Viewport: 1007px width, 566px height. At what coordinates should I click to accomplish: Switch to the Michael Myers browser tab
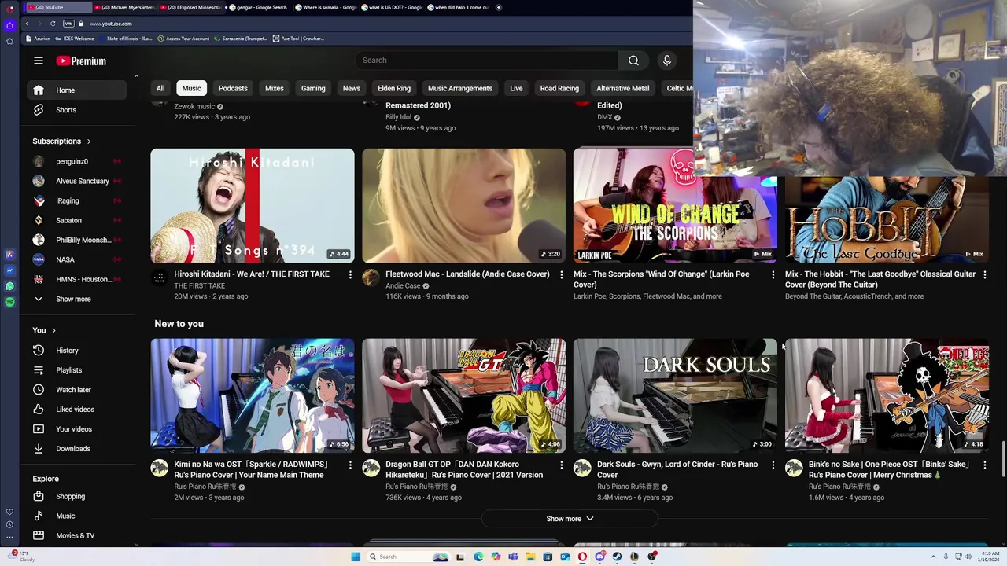click(124, 7)
